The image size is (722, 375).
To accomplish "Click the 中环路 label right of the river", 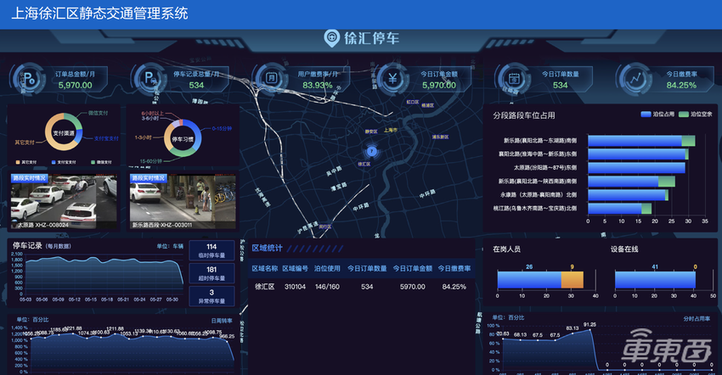I will click(427, 194).
